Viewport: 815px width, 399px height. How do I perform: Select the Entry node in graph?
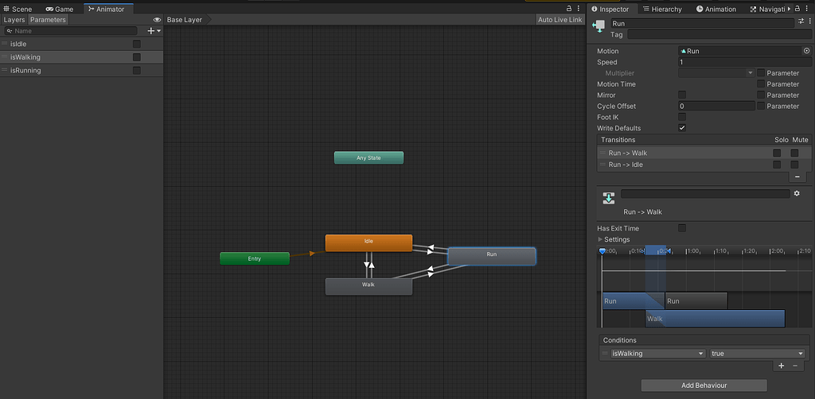[x=255, y=258]
